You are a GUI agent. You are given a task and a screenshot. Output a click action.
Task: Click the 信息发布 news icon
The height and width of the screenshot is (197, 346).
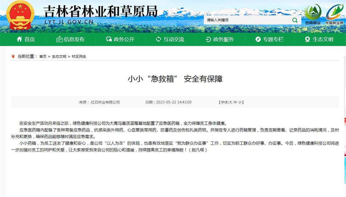tap(59, 39)
